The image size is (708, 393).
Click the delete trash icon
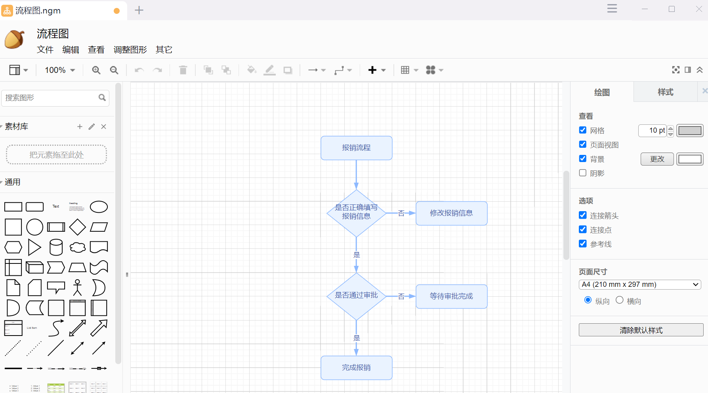[183, 70]
